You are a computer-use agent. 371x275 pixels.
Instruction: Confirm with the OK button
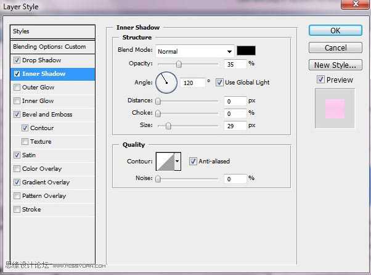(335, 31)
